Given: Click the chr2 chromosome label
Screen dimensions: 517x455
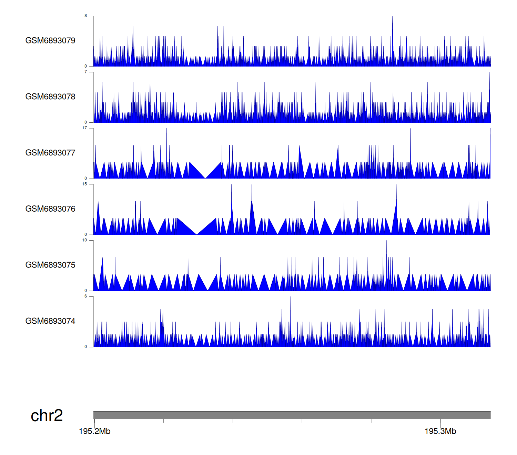Looking at the screenshot, I should point(47,415).
